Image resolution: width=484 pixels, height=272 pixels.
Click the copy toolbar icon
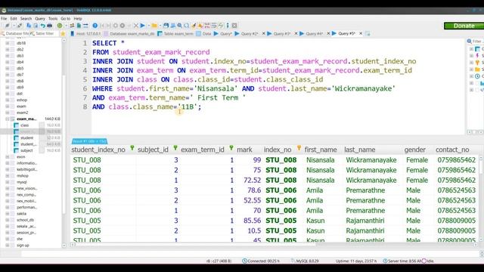pyautogui.click(x=29, y=26)
